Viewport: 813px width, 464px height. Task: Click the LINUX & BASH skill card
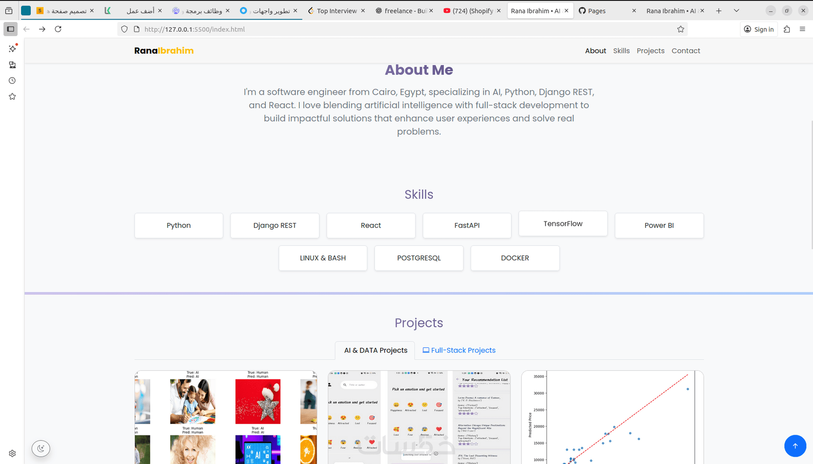click(323, 258)
